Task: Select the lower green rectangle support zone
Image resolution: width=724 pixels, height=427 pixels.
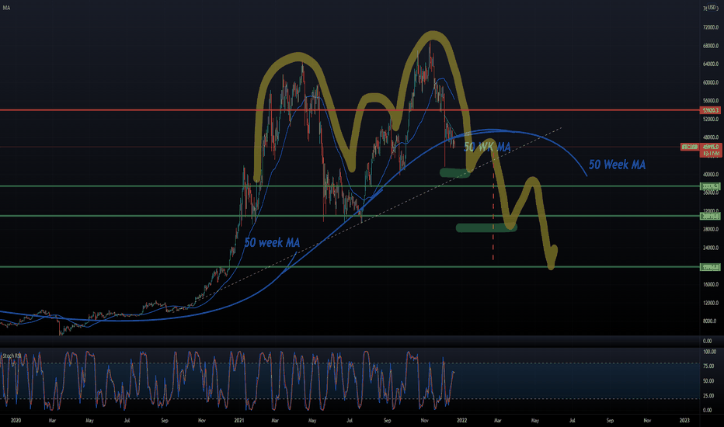Action: (486, 227)
